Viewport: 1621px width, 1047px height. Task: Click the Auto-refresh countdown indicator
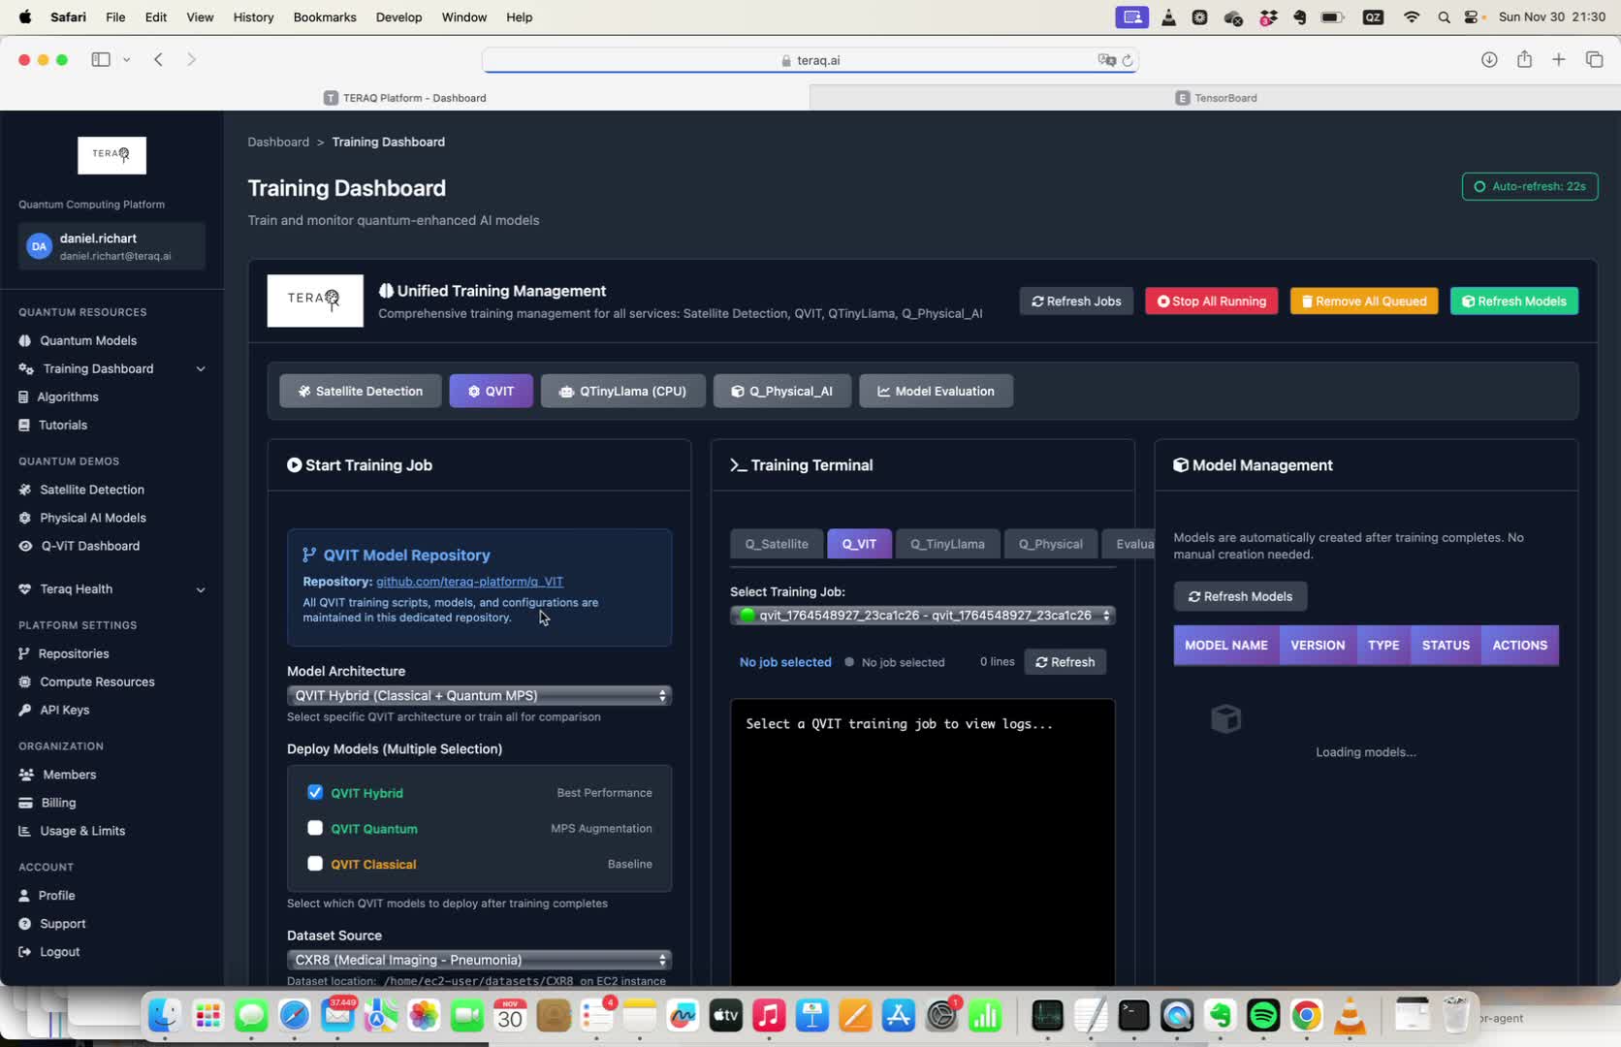coord(1529,186)
